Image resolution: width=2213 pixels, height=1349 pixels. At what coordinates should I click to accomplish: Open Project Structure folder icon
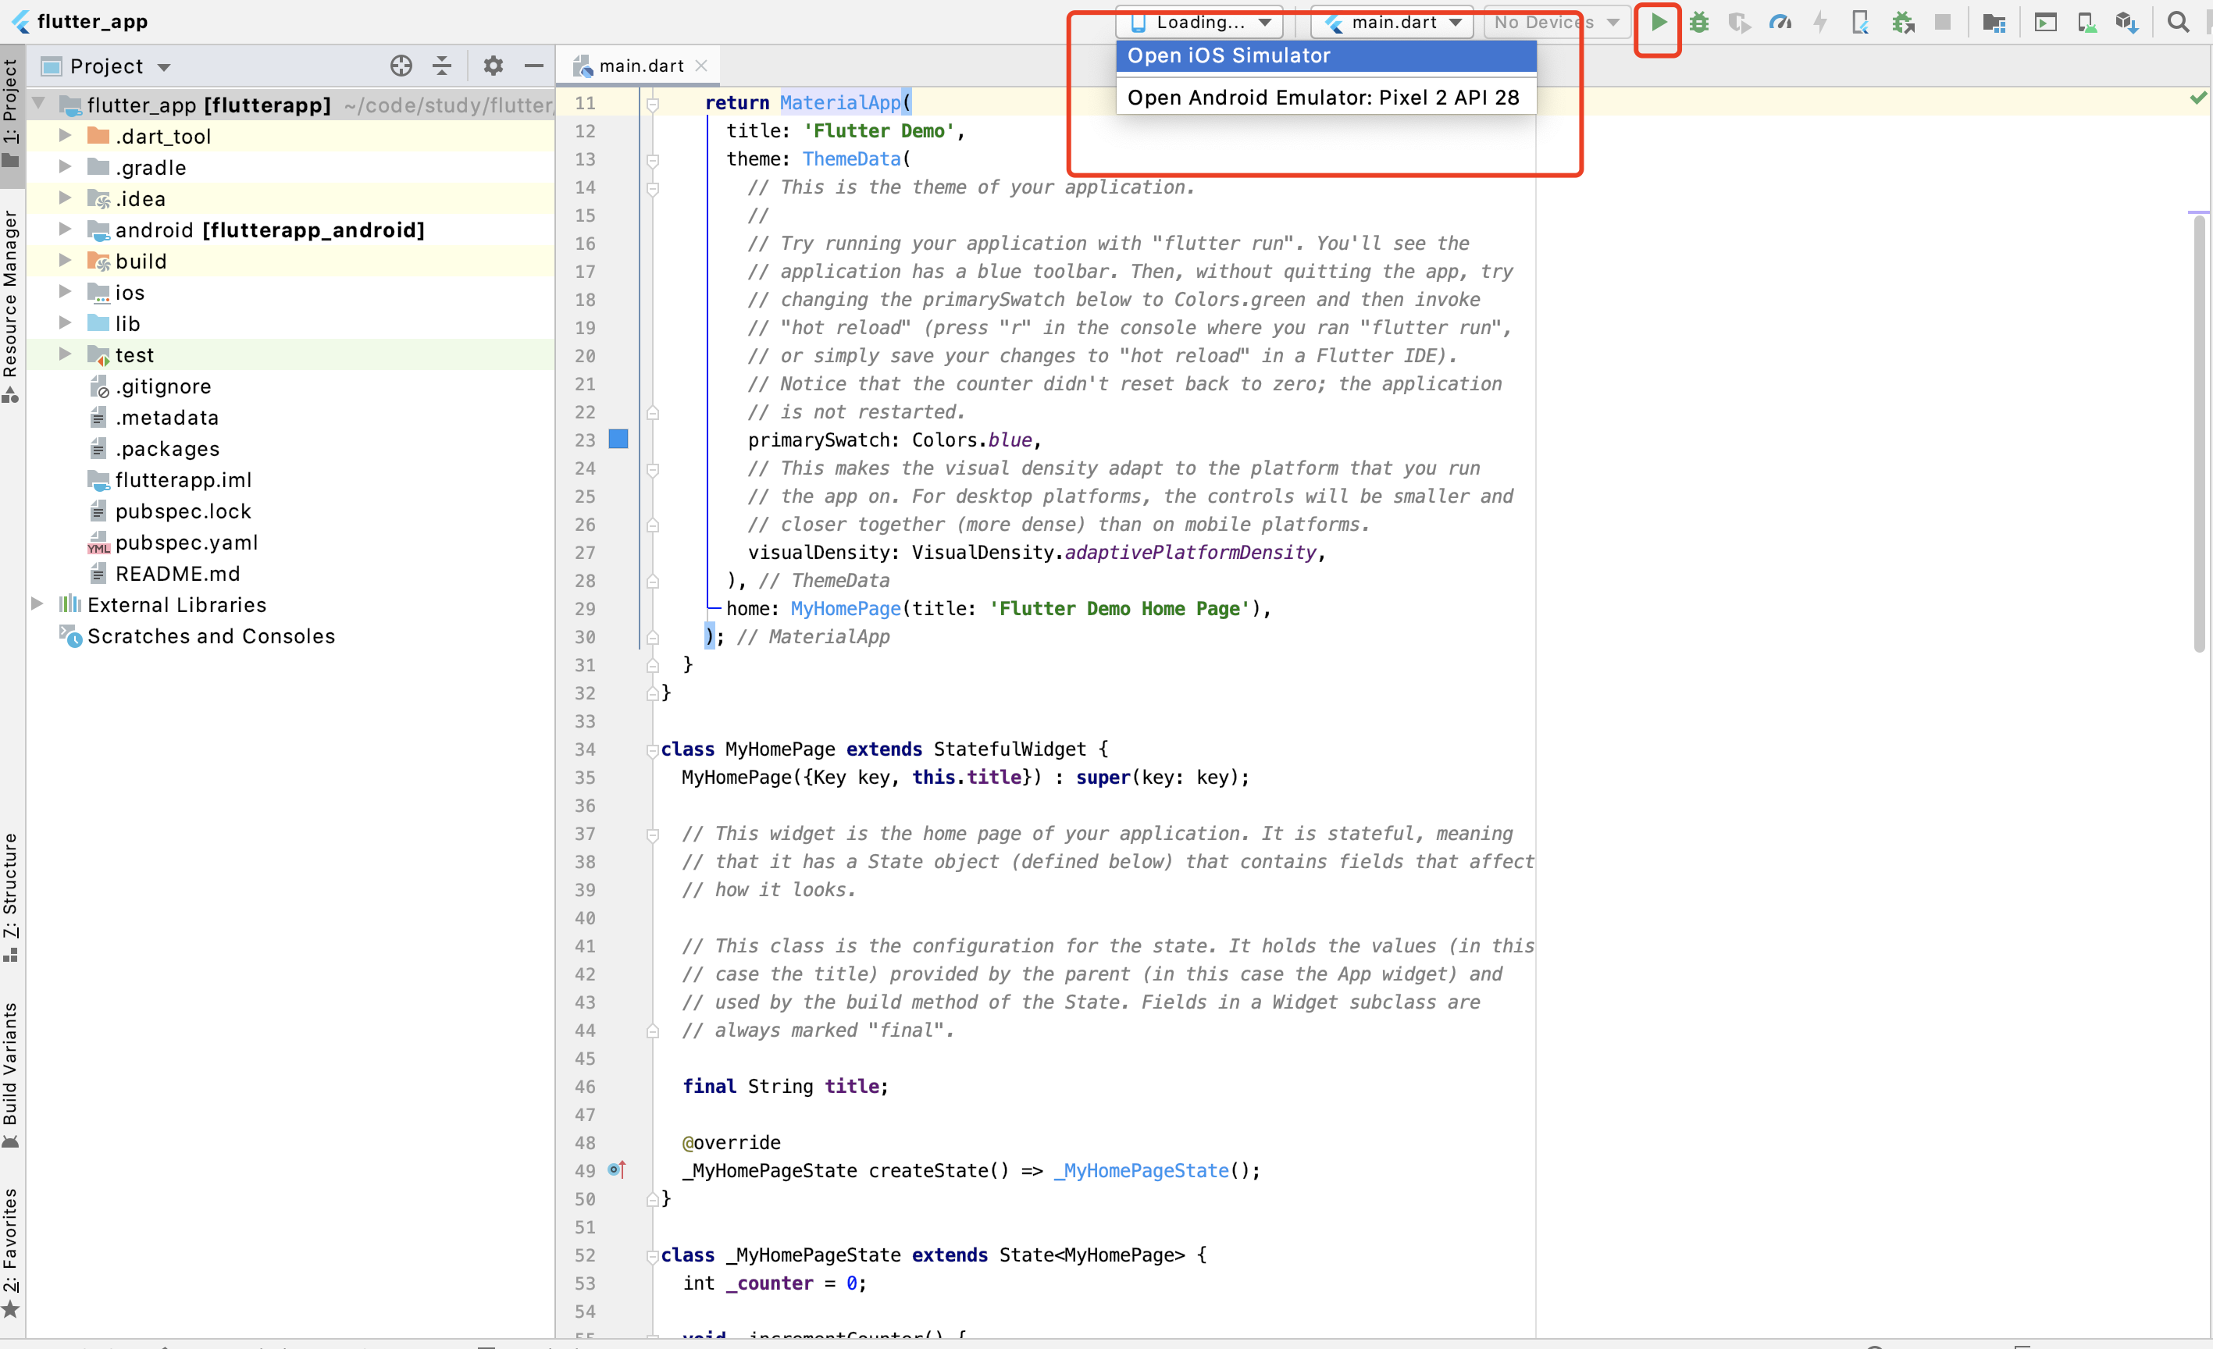click(x=1994, y=23)
